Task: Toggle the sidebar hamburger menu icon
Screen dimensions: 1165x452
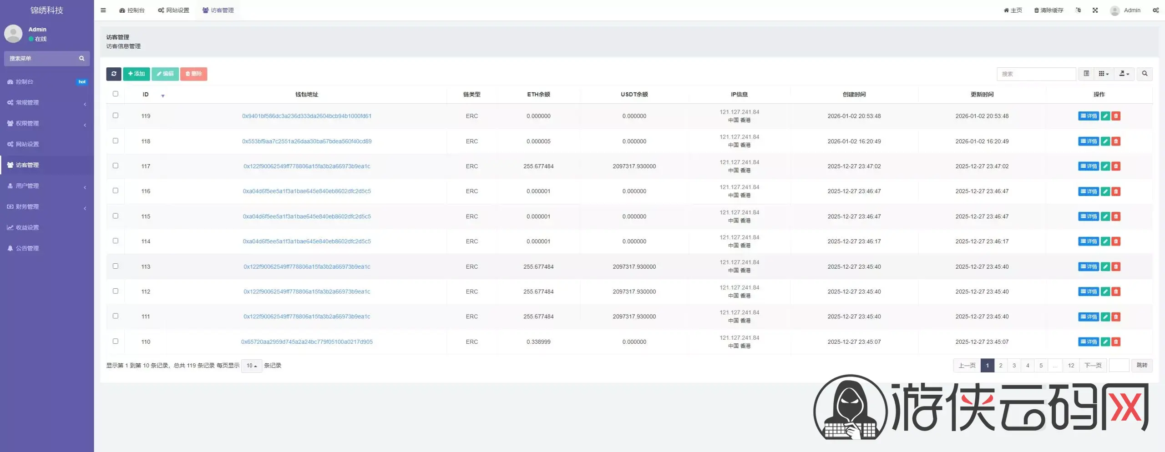Action: click(x=103, y=10)
